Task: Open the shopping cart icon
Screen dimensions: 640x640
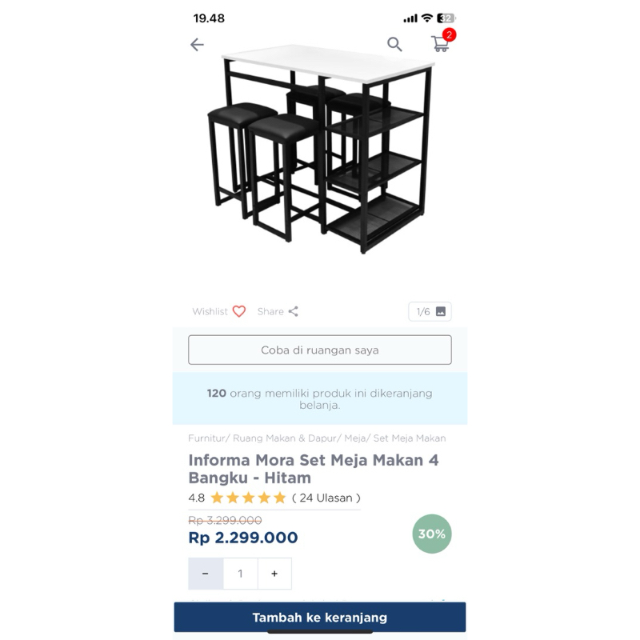Action: pyautogui.click(x=440, y=44)
